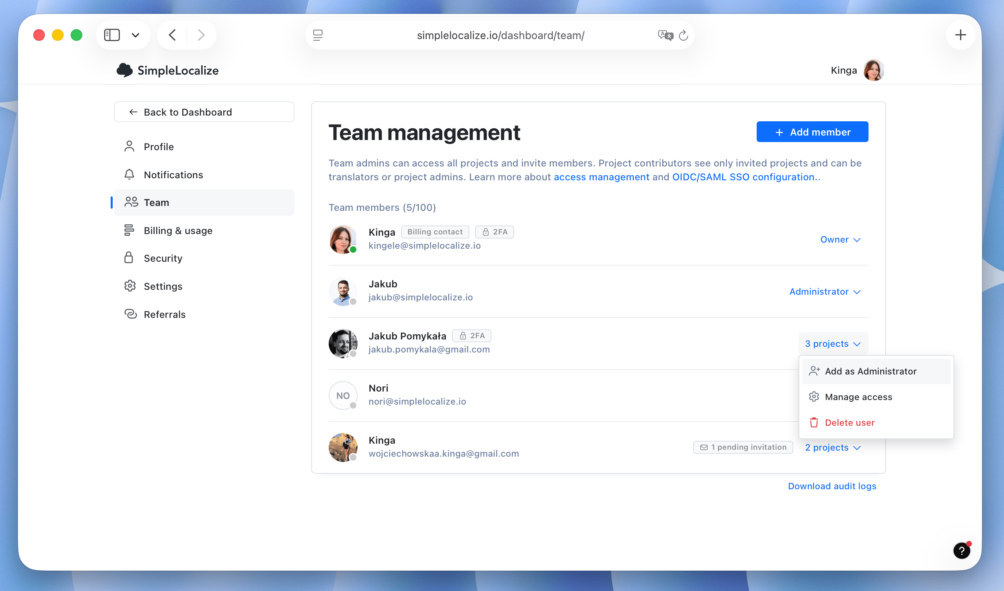Click Back to Dashboard button
1004x591 pixels.
pos(204,112)
